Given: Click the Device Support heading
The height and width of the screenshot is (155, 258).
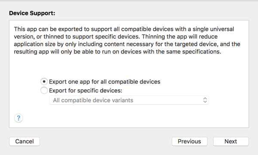Looking at the screenshot, I should pos(32,13).
